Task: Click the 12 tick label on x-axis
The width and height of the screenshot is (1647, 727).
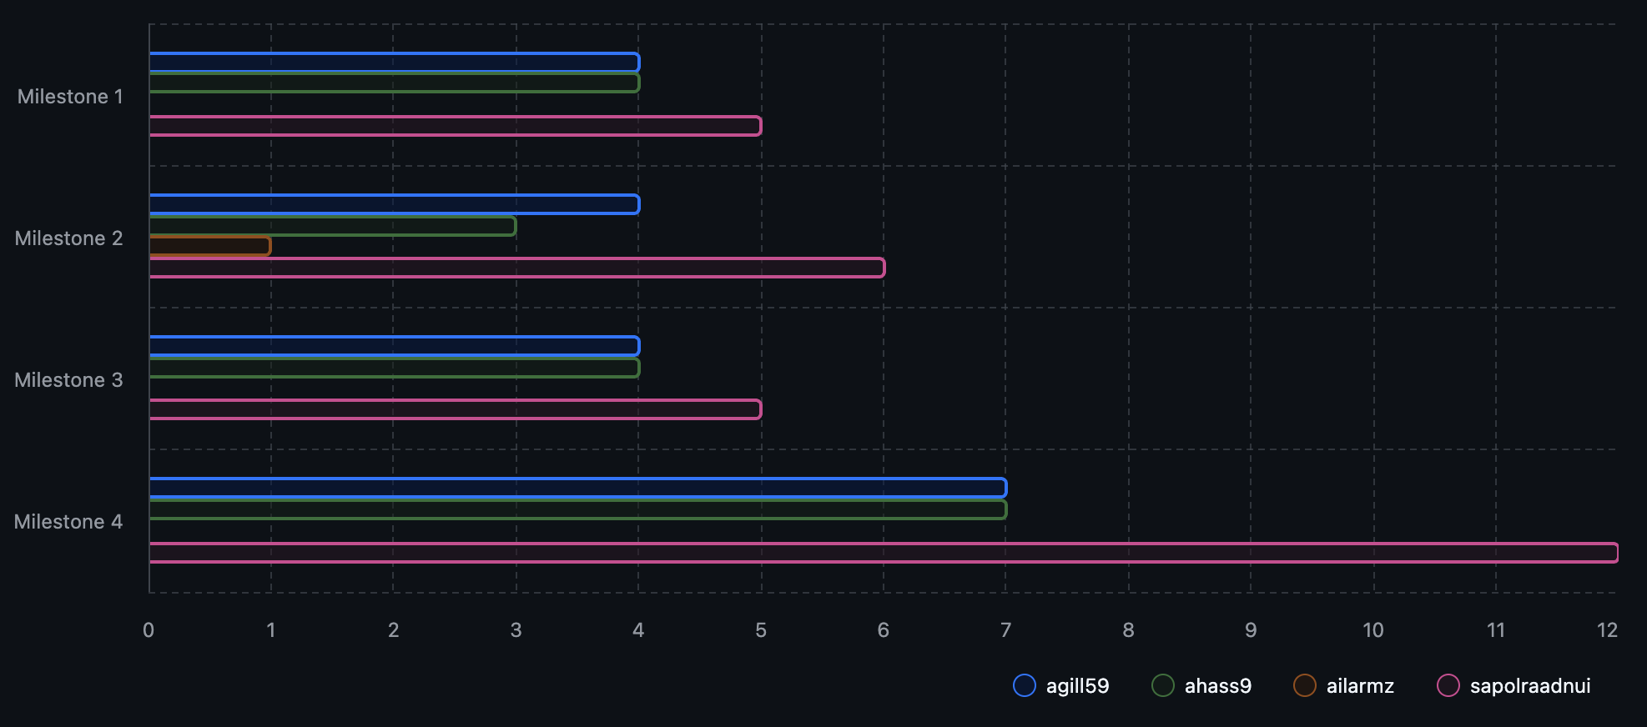Action: click(1607, 630)
